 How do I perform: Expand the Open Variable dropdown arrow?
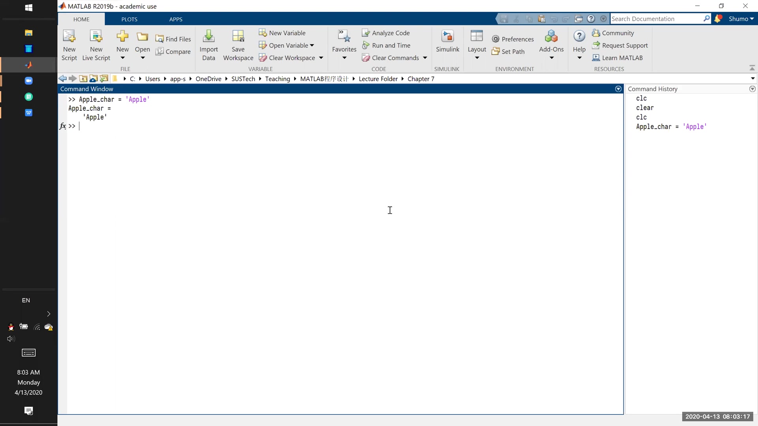coord(312,45)
